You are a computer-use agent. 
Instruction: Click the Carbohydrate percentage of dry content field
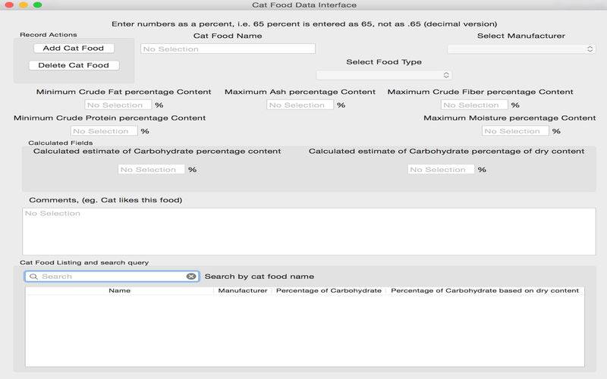click(441, 169)
